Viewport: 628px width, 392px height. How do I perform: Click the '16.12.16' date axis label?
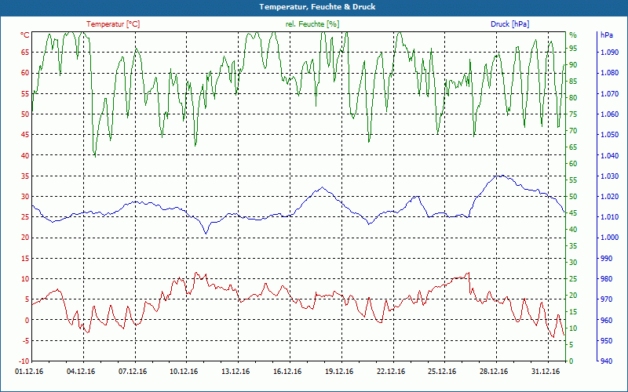tap(287, 372)
